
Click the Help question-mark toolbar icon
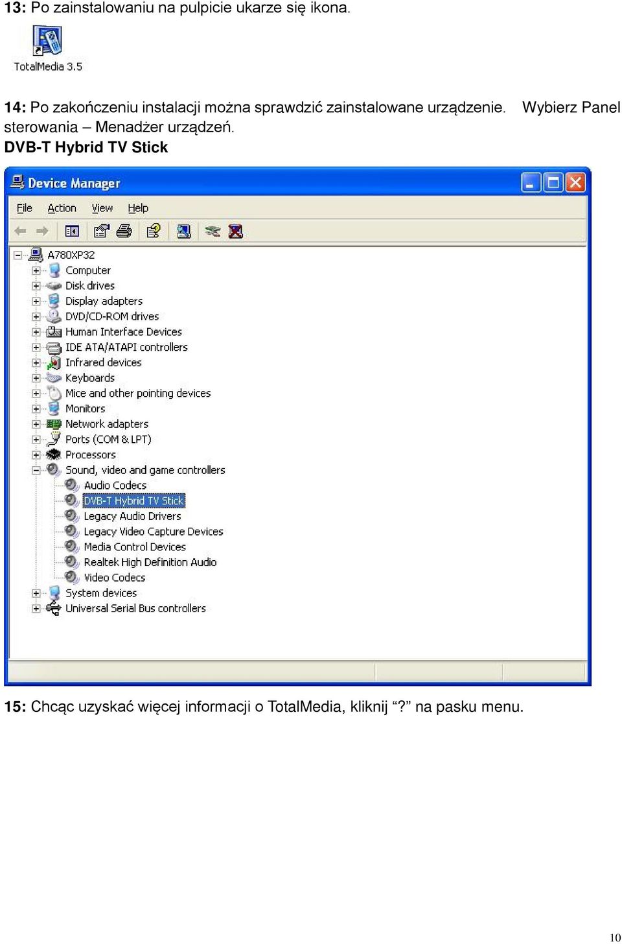click(154, 231)
